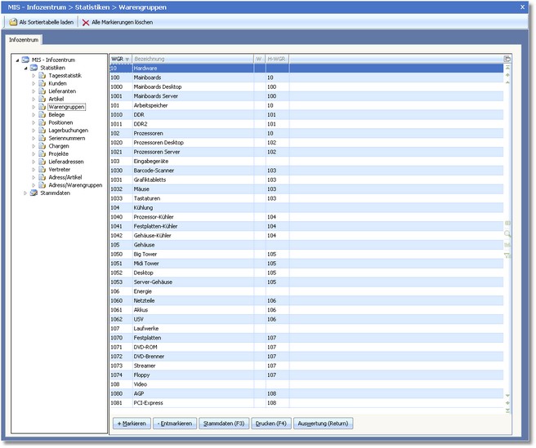
Task: Expand the Tagesstatistik tree node
Action: coord(33,75)
